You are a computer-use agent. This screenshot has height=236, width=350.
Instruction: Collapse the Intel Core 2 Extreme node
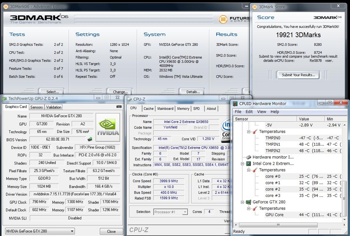(x=242, y=164)
